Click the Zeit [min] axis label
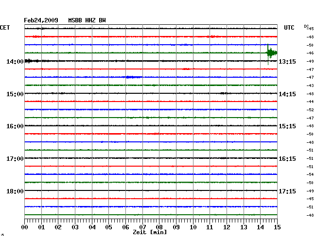This screenshot has height=240, width=316. pyautogui.click(x=149, y=232)
